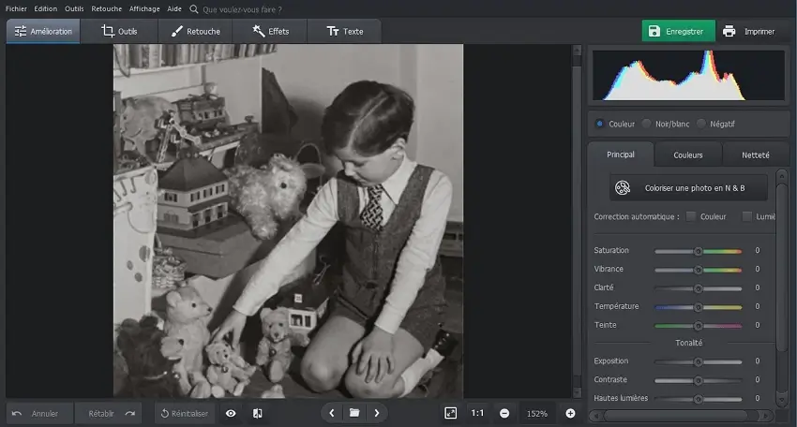Click the Correction automatique label

click(637, 216)
